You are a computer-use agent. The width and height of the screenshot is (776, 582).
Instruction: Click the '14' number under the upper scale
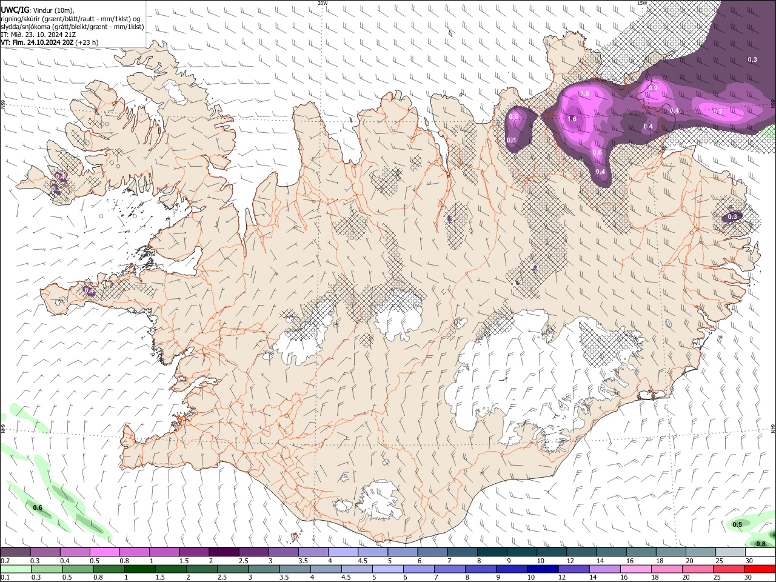click(600, 561)
